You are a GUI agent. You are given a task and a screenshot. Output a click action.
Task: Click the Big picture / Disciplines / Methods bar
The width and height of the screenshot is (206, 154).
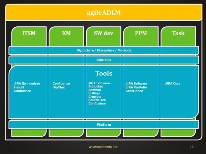(104, 50)
